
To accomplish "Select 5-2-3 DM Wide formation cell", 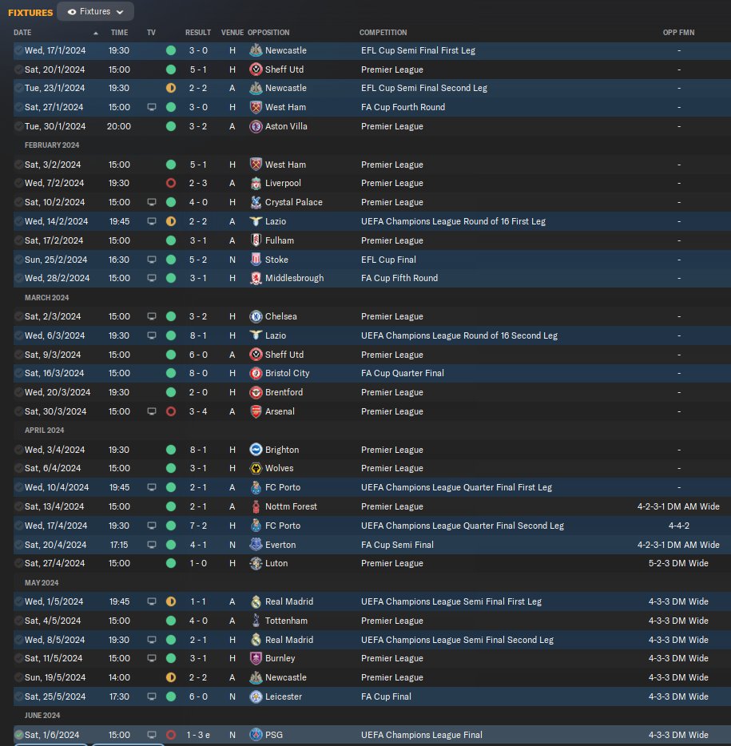I will coord(678,563).
